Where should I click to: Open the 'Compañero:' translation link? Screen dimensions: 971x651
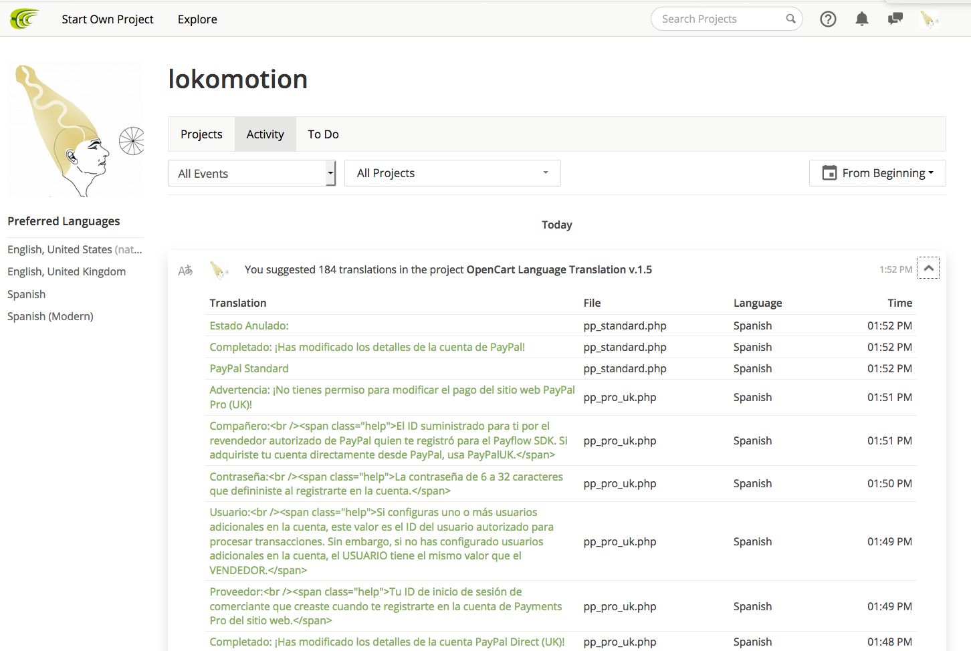pyautogui.click(x=389, y=440)
